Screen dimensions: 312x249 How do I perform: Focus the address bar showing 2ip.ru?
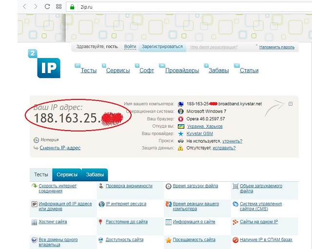pos(189,7)
